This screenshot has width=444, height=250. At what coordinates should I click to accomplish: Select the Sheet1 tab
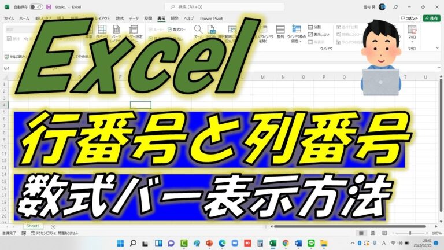pyautogui.click(x=33, y=226)
